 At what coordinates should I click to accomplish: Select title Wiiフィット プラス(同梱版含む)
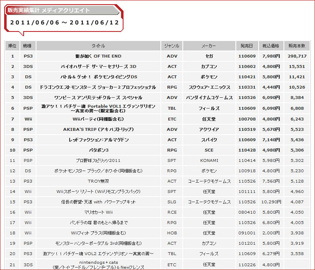click(x=98, y=233)
